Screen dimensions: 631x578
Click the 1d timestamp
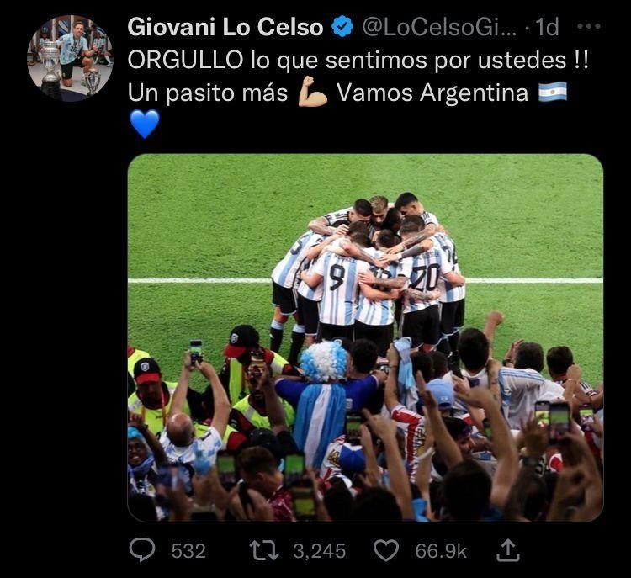click(x=548, y=27)
